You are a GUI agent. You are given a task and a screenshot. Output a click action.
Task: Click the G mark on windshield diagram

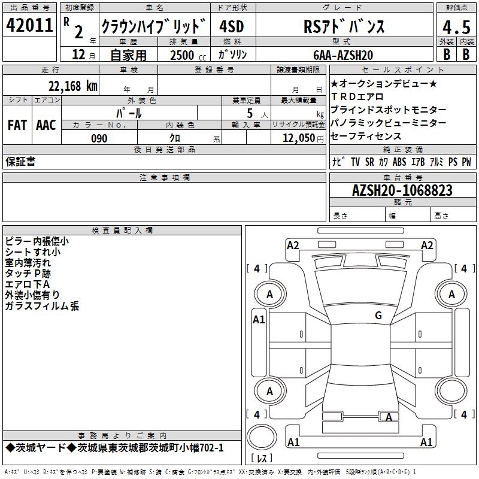coord(378,316)
